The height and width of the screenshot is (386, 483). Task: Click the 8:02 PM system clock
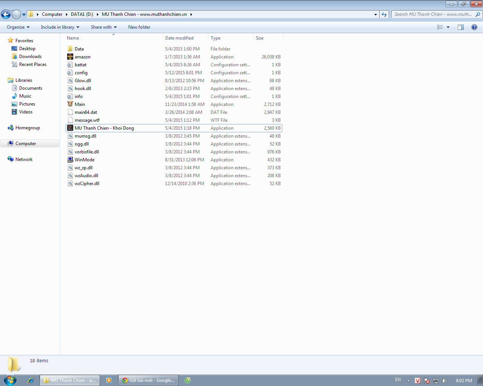pyautogui.click(x=464, y=381)
